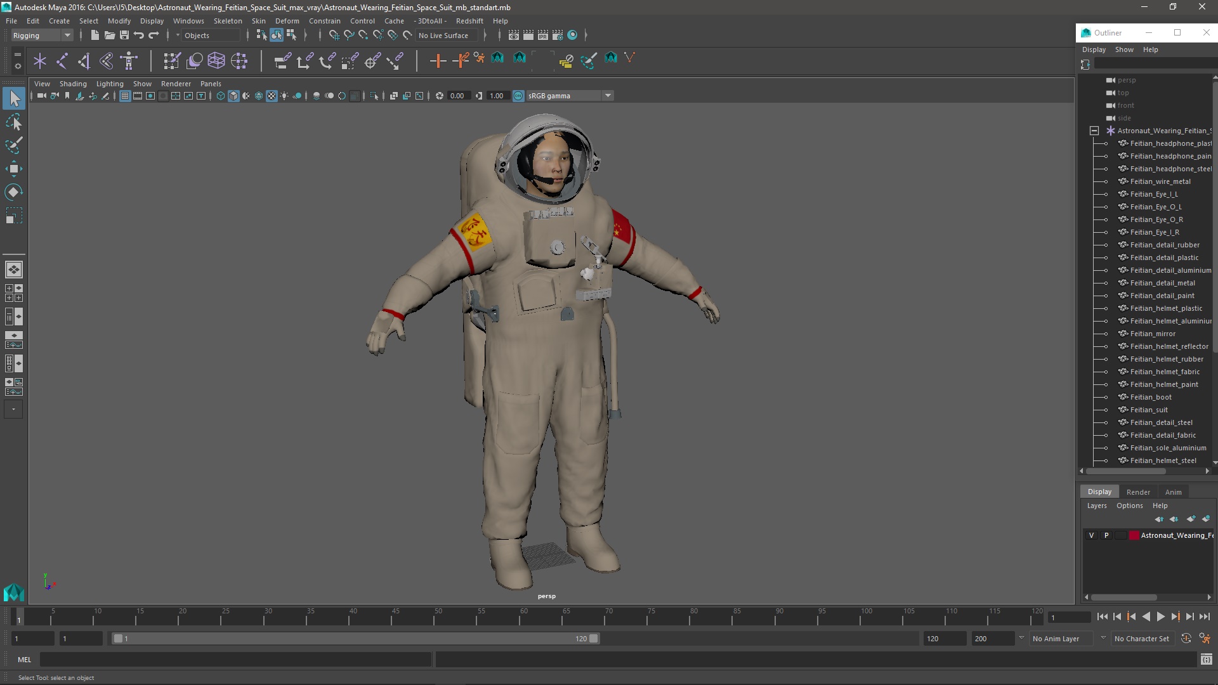This screenshot has height=685, width=1218.
Task: Open the Render Settings icon
Action: click(558, 36)
